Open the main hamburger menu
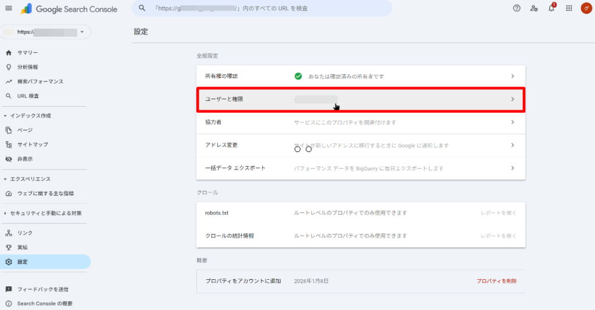Screen dimensions: 595x310 [8, 8]
